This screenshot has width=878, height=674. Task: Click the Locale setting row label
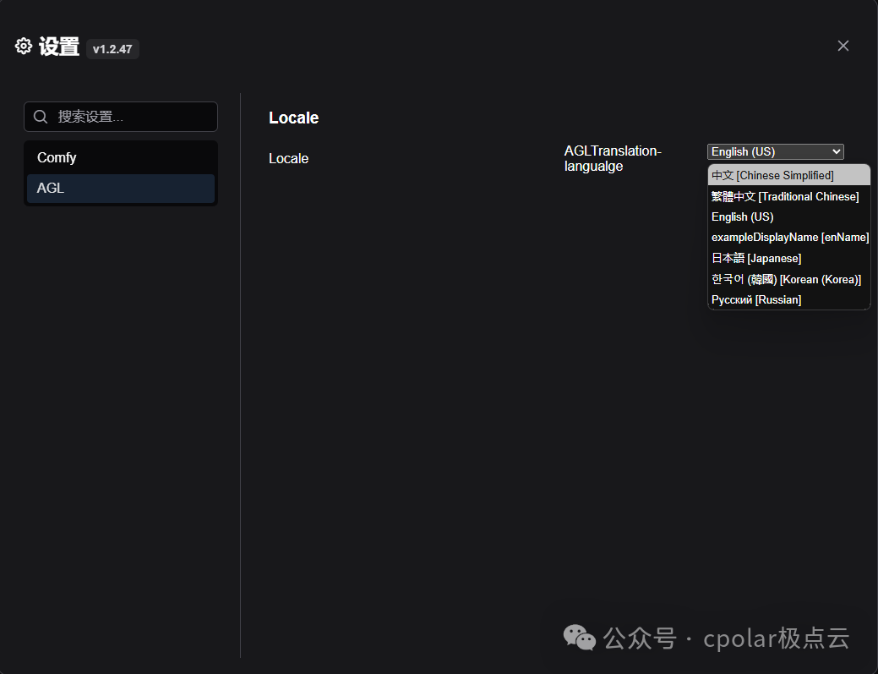(288, 158)
